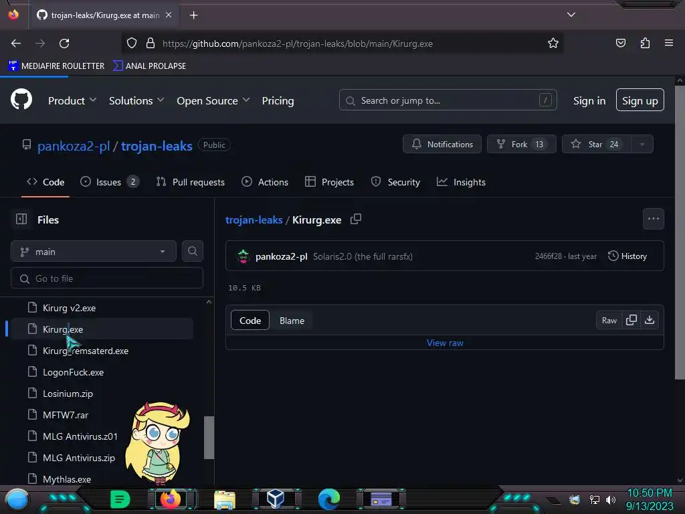Open the Insights tab

[461, 182]
